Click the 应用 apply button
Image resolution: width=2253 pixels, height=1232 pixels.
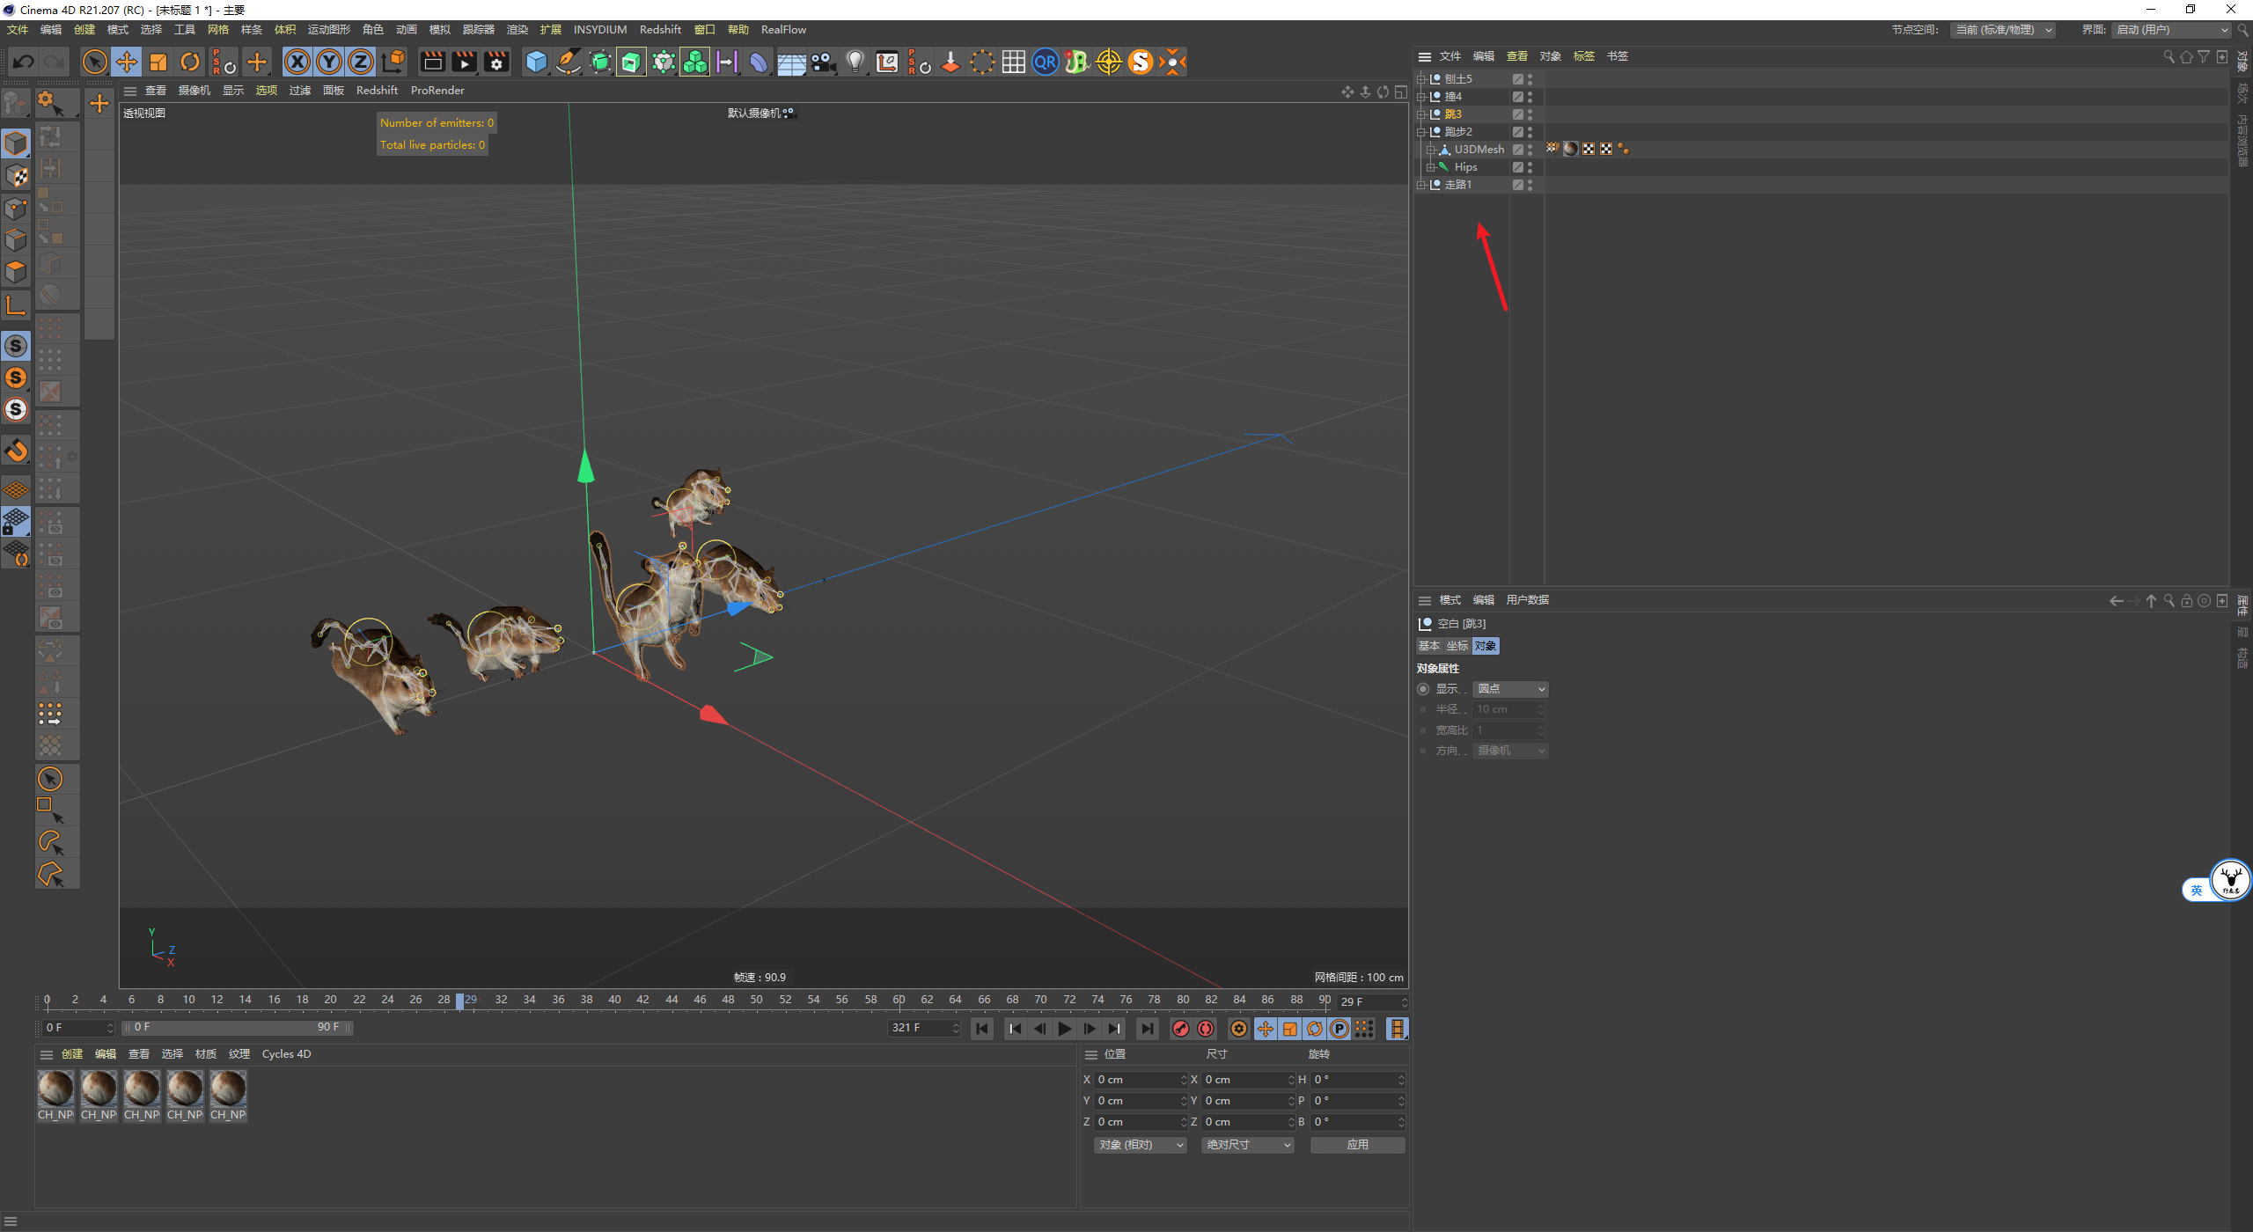pyautogui.click(x=1357, y=1145)
